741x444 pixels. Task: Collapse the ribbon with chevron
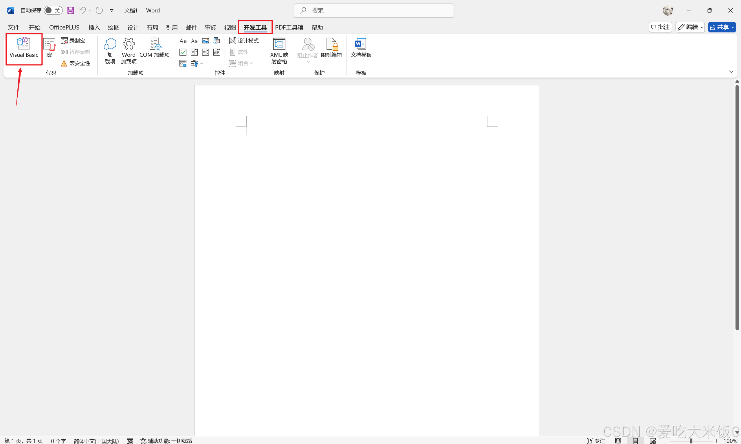click(x=731, y=71)
